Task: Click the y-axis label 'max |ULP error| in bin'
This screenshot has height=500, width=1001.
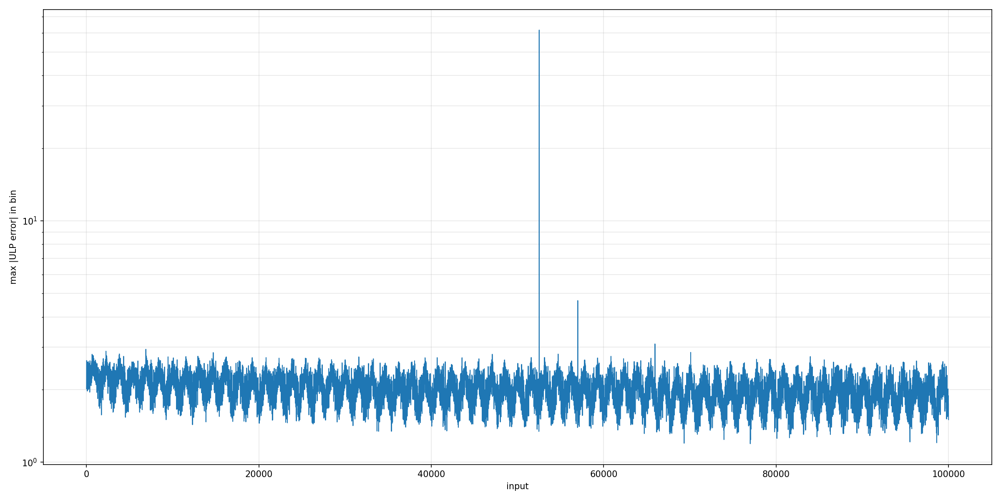Action: point(13,237)
